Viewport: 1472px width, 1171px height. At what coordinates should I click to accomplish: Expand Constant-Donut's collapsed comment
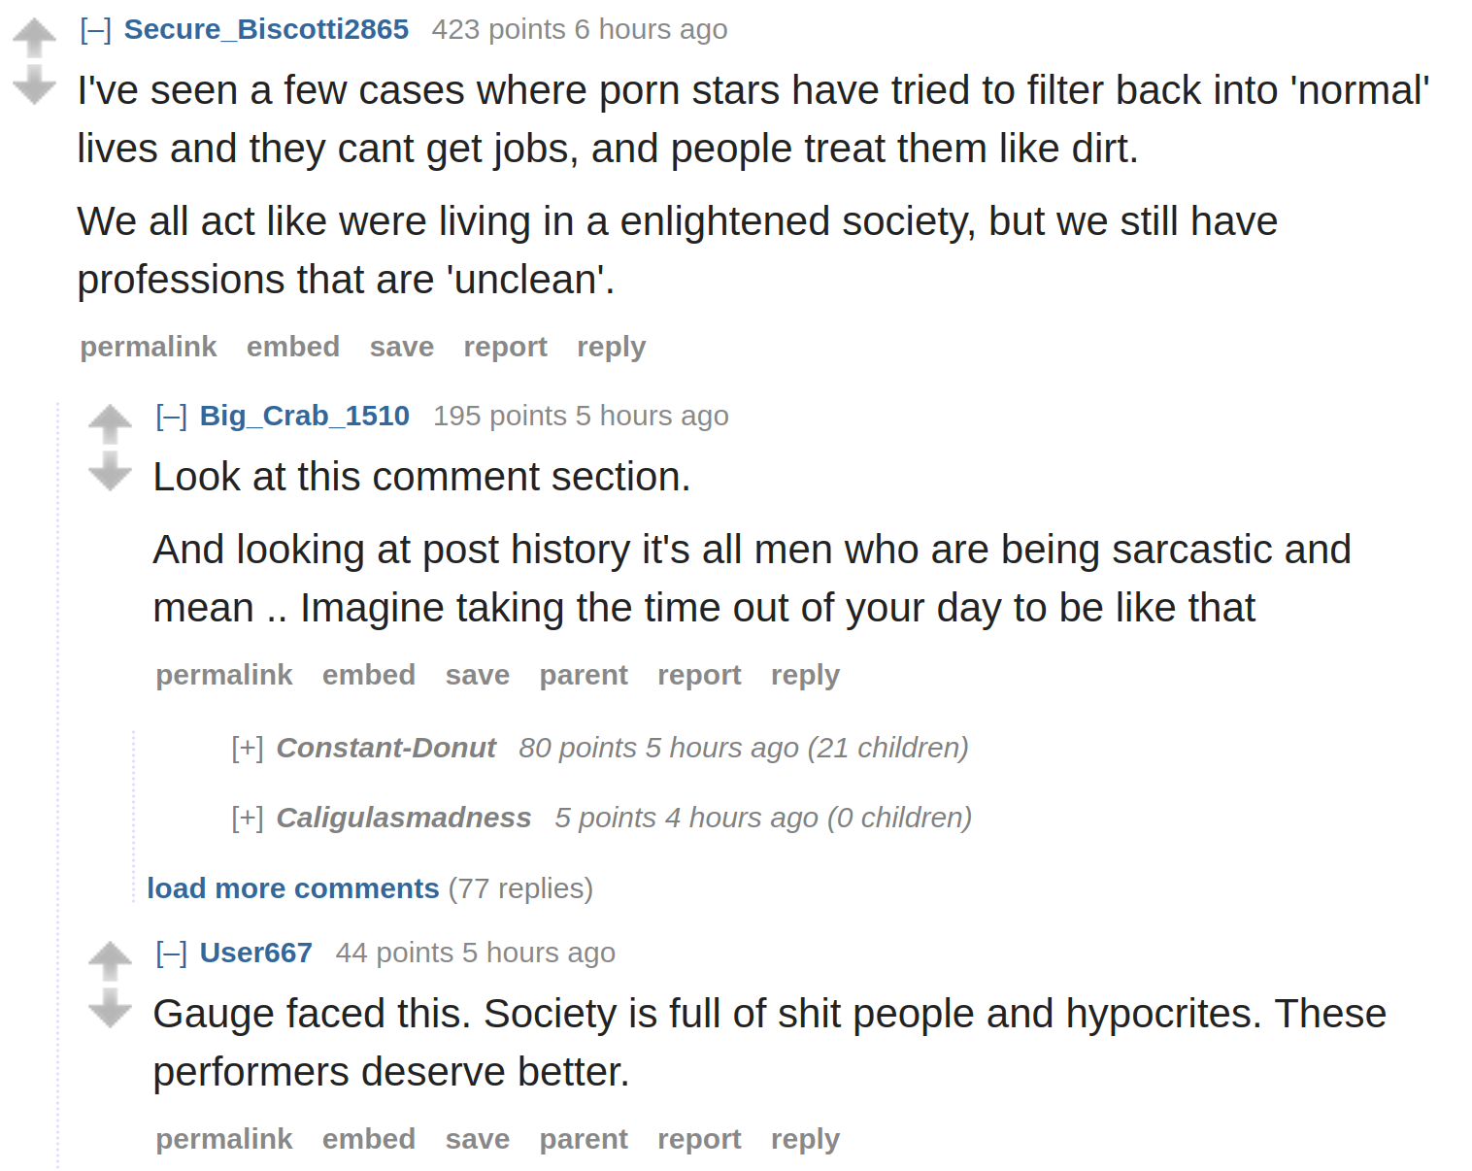248,748
